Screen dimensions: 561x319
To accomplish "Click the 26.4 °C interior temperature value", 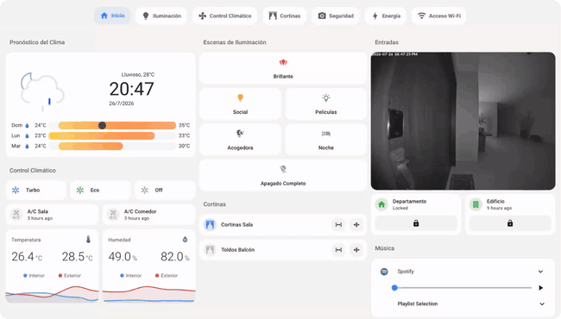I will pyautogui.click(x=27, y=256).
